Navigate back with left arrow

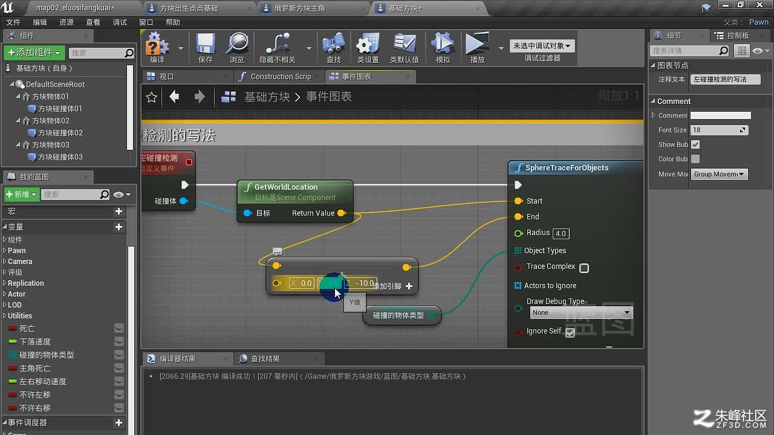coord(175,97)
